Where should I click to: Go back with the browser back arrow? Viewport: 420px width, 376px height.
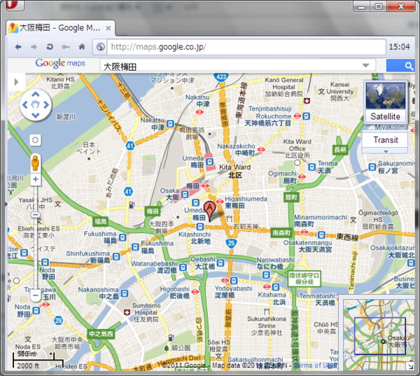coord(18,47)
